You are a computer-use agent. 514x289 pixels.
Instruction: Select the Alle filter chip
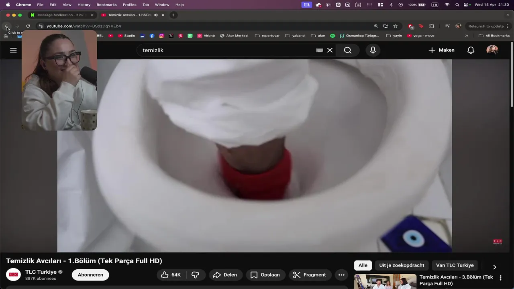363,265
